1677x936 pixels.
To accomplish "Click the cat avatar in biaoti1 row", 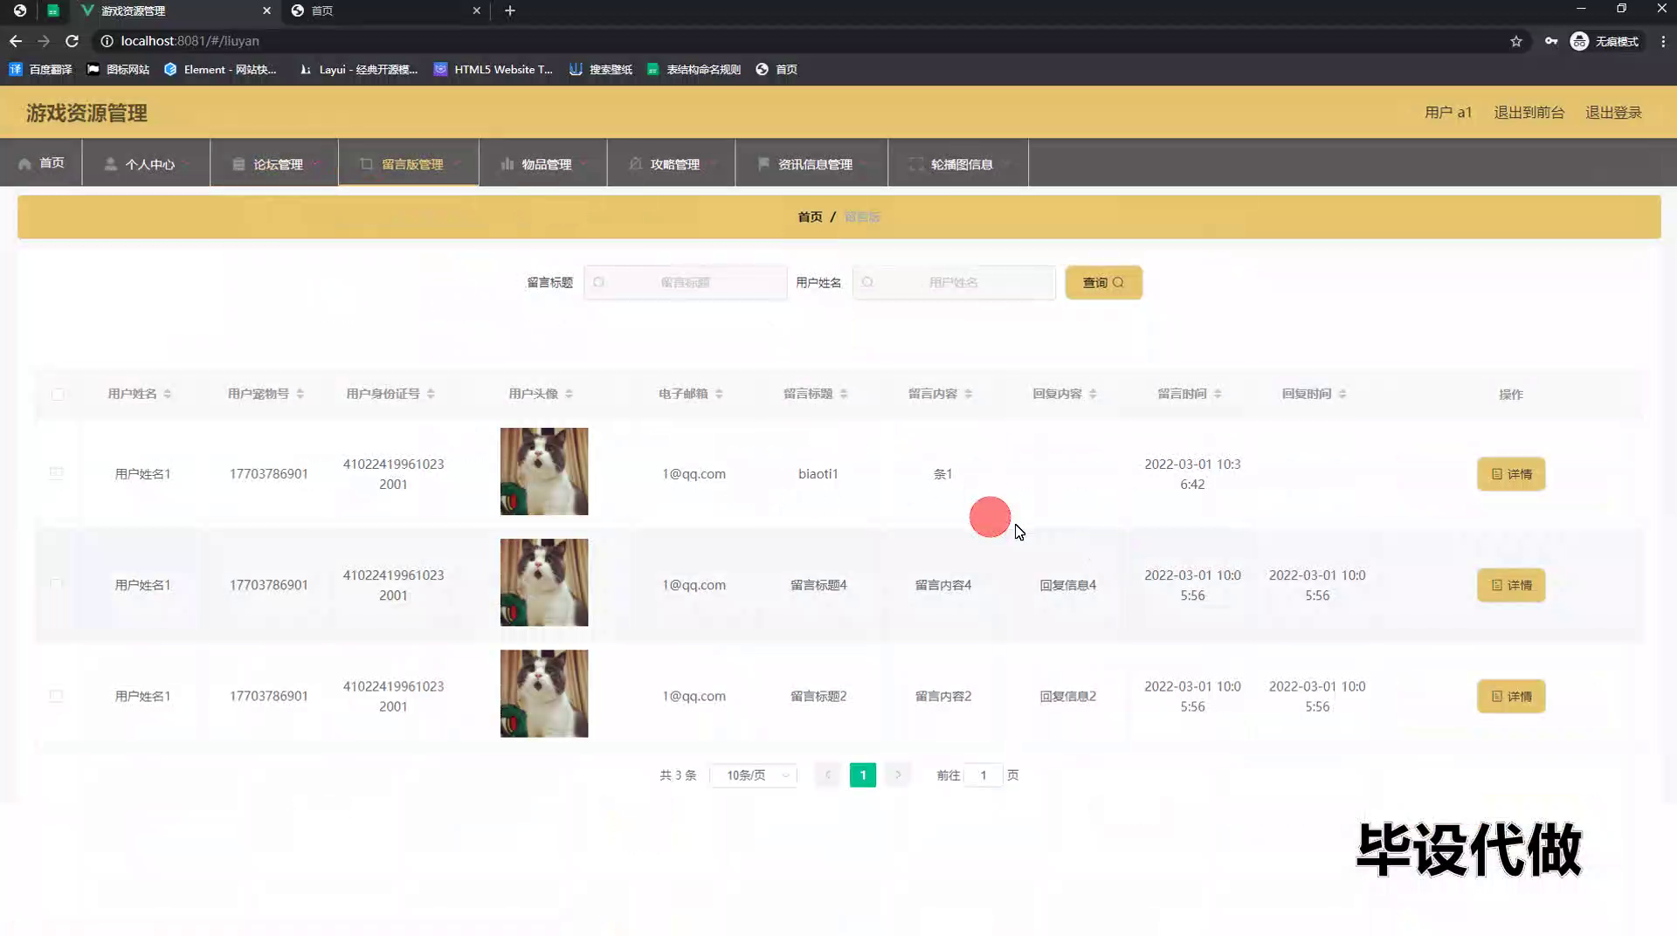I will click(544, 471).
